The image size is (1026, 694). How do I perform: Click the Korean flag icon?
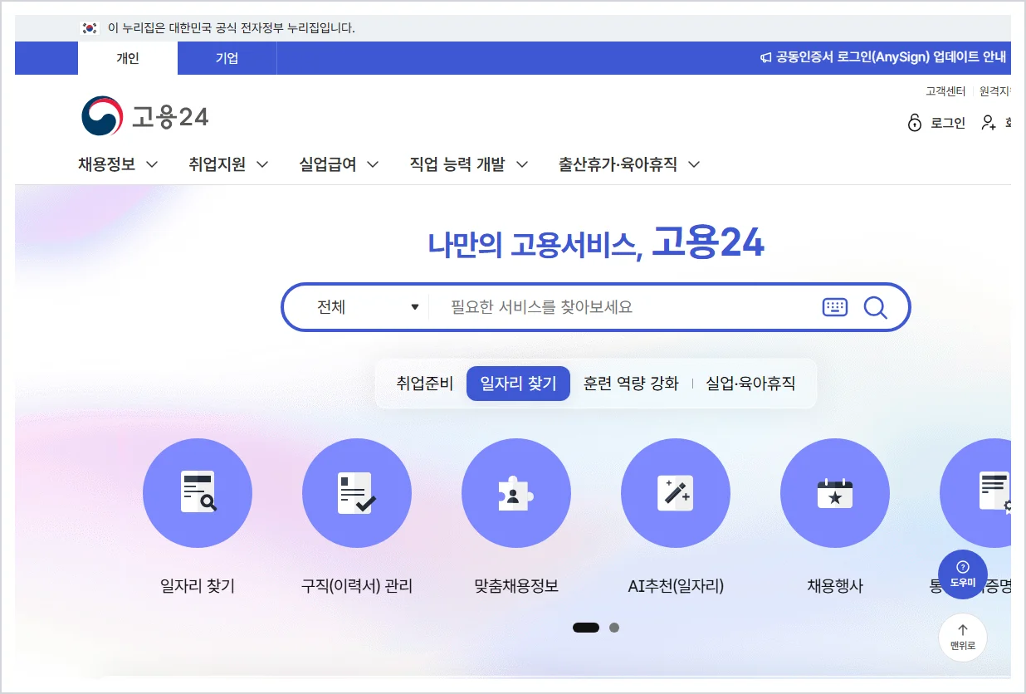coord(90,28)
